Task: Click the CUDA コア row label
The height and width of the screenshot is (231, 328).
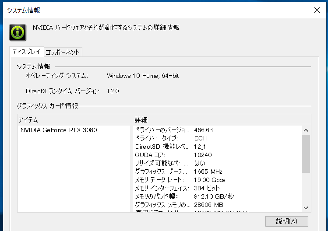Action: click(x=150, y=155)
